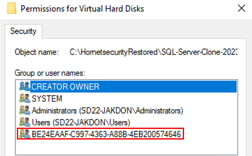The image size is (252, 156).
Task: Close the Permissions for Virtual Hard Disks dialog
Action: coord(241,8)
